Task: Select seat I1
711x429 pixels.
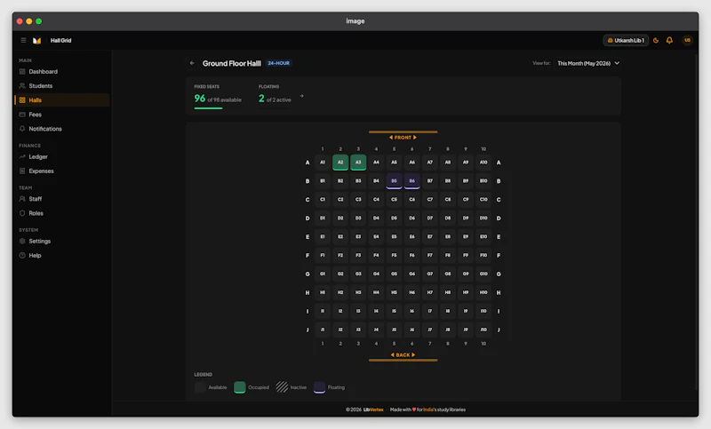Action: (x=323, y=311)
